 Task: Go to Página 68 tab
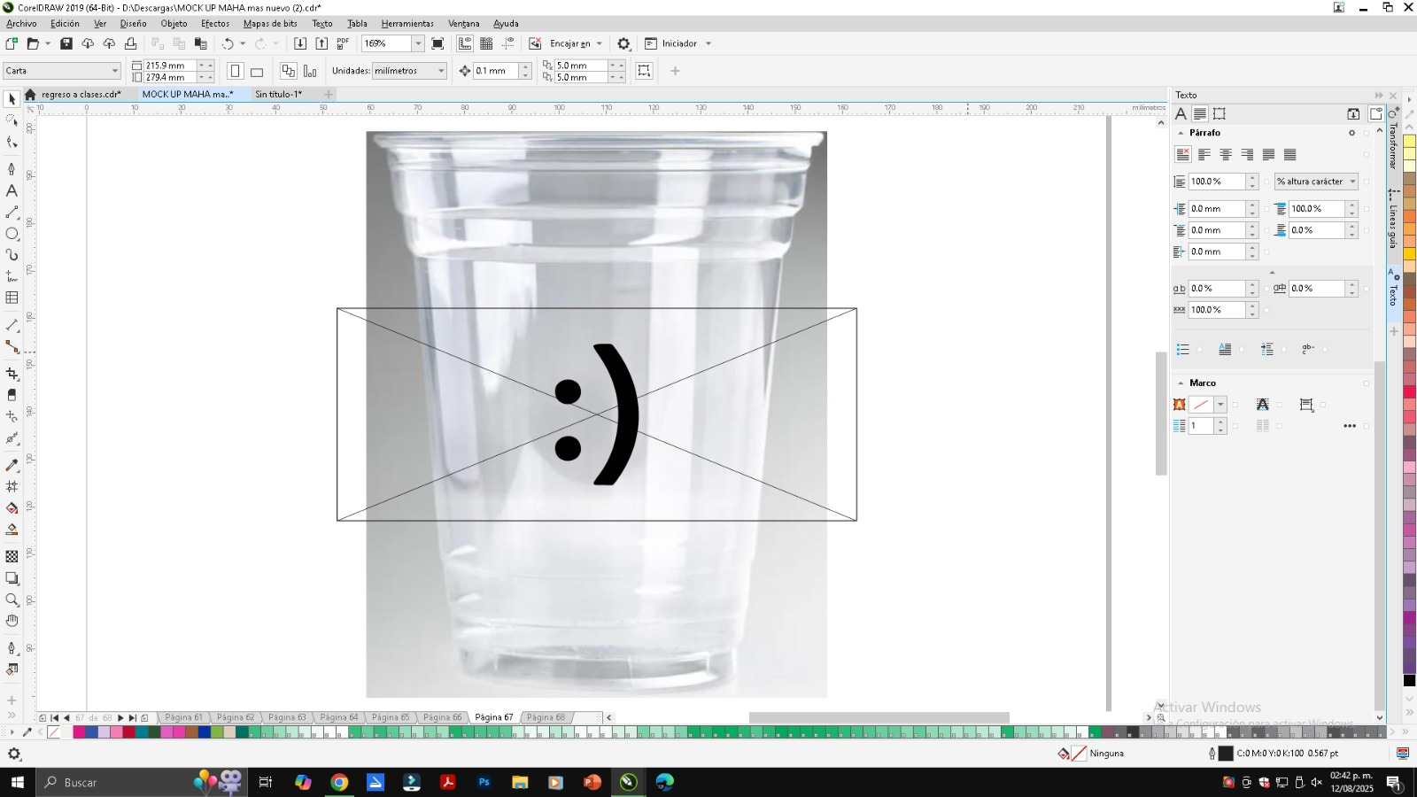click(546, 717)
